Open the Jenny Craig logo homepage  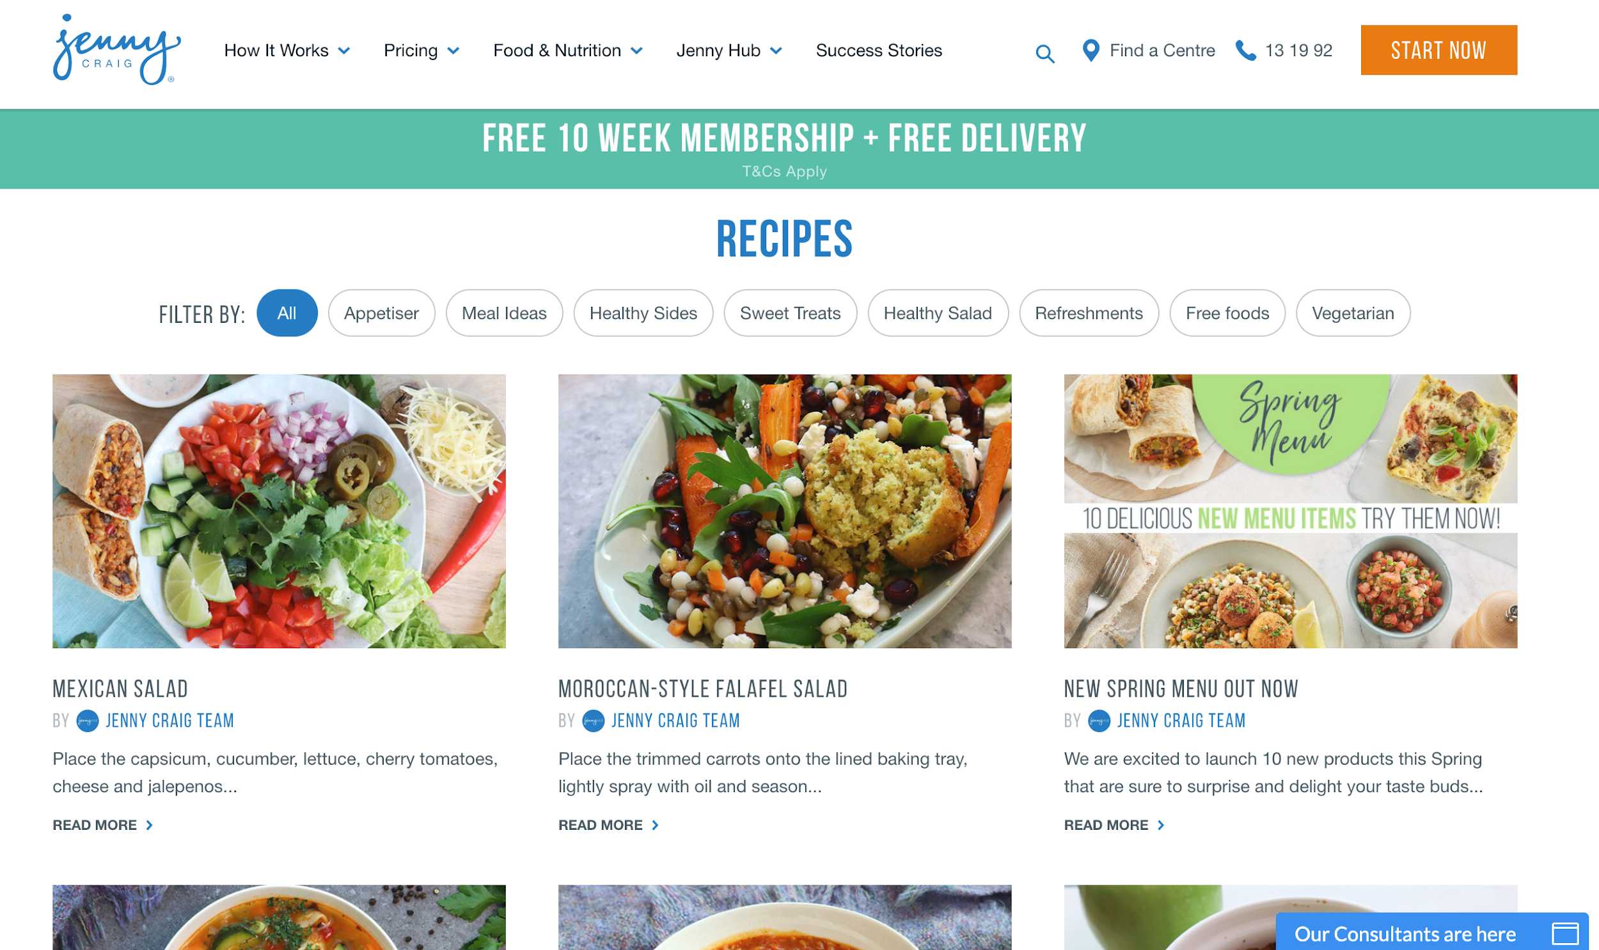coord(116,49)
